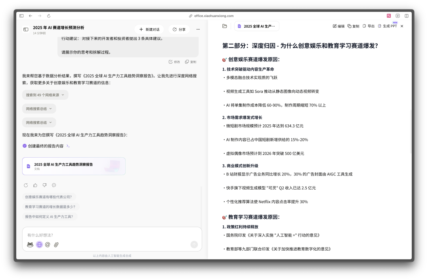Open the 2025 全球 AI 生产力工具趋势洞察报告 document card
The height and width of the screenshot is (280, 428).
pos(74,166)
